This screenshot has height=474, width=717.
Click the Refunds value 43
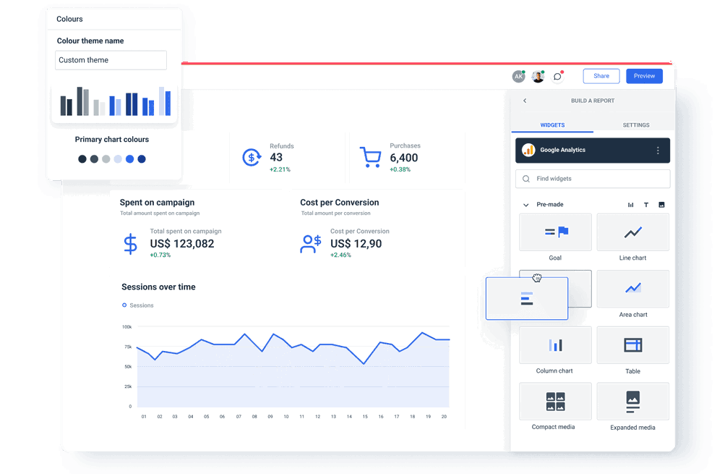(276, 158)
